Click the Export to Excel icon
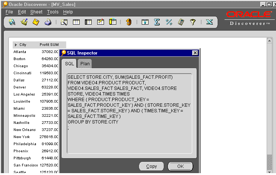 tap(209, 22)
